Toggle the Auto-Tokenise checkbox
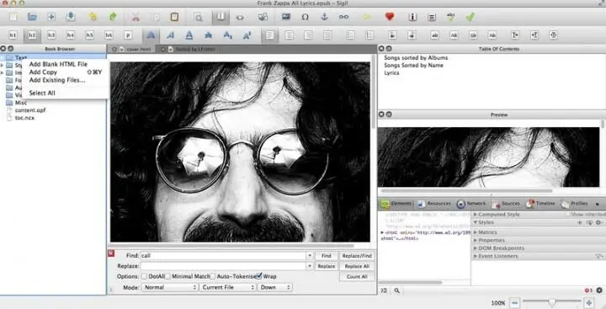The image size is (606, 309). (213, 276)
